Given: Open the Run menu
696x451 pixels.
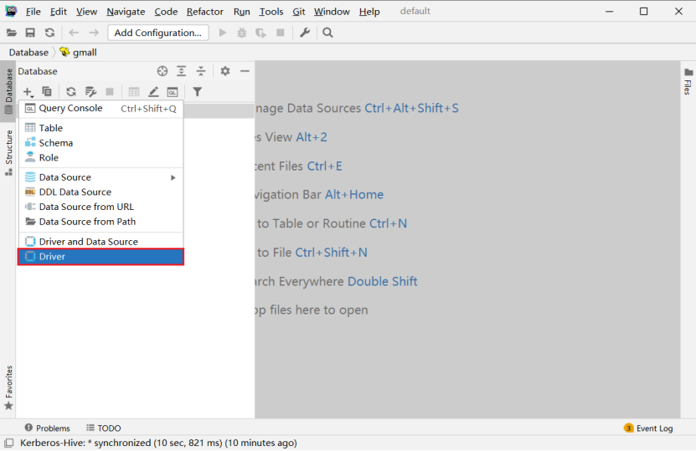Looking at the screenshot, I should [x=241, y=12].
